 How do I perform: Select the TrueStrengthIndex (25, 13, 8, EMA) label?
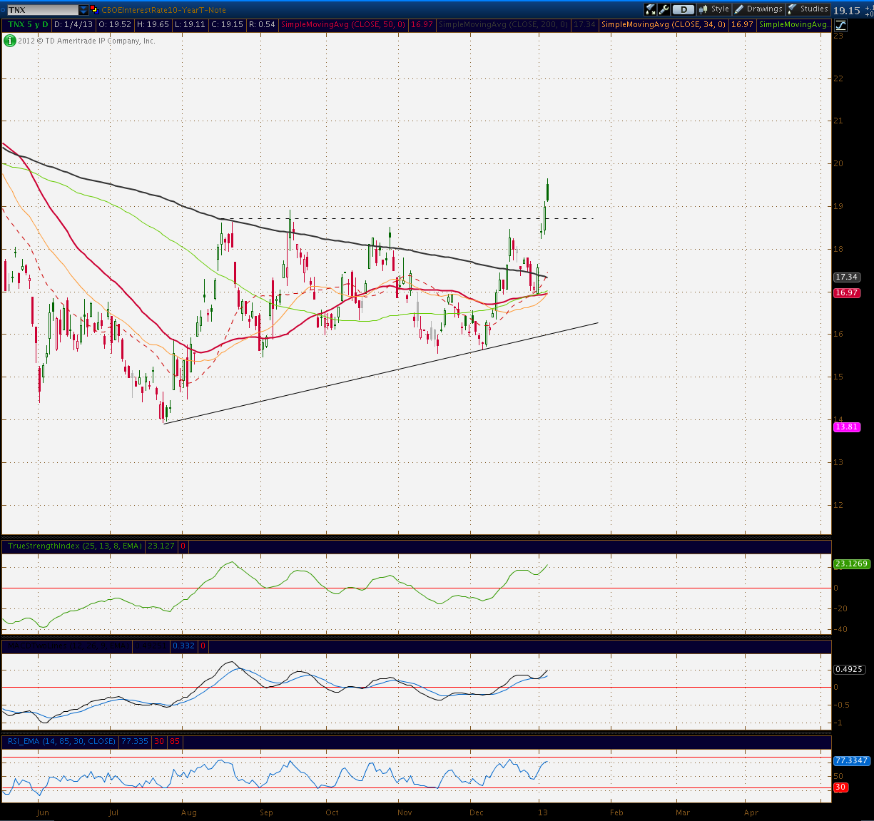click(74, 546)
